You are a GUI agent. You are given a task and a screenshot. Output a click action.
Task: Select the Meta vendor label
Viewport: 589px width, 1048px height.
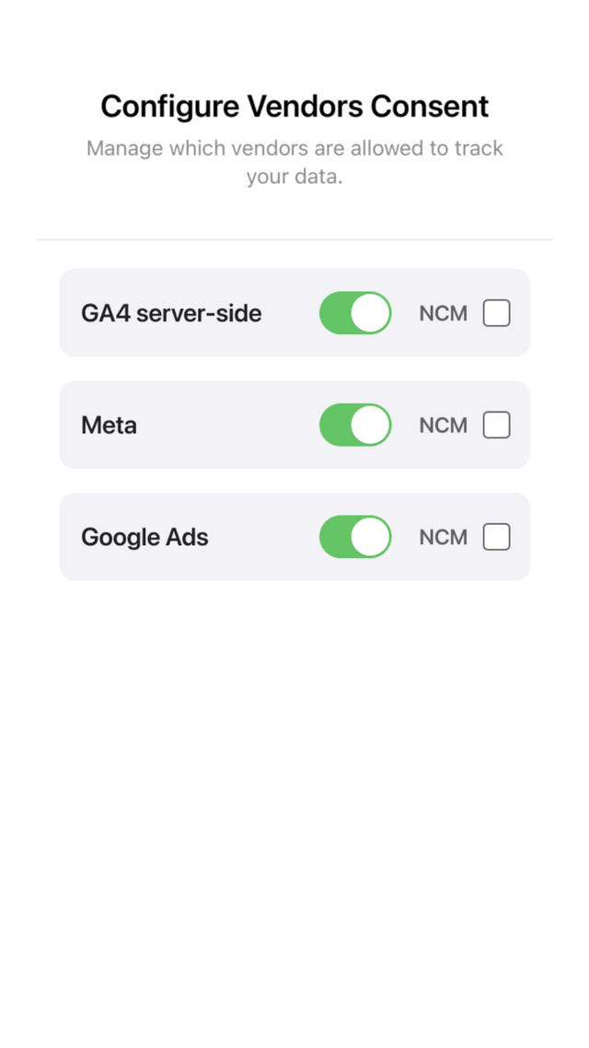point(109,425)
